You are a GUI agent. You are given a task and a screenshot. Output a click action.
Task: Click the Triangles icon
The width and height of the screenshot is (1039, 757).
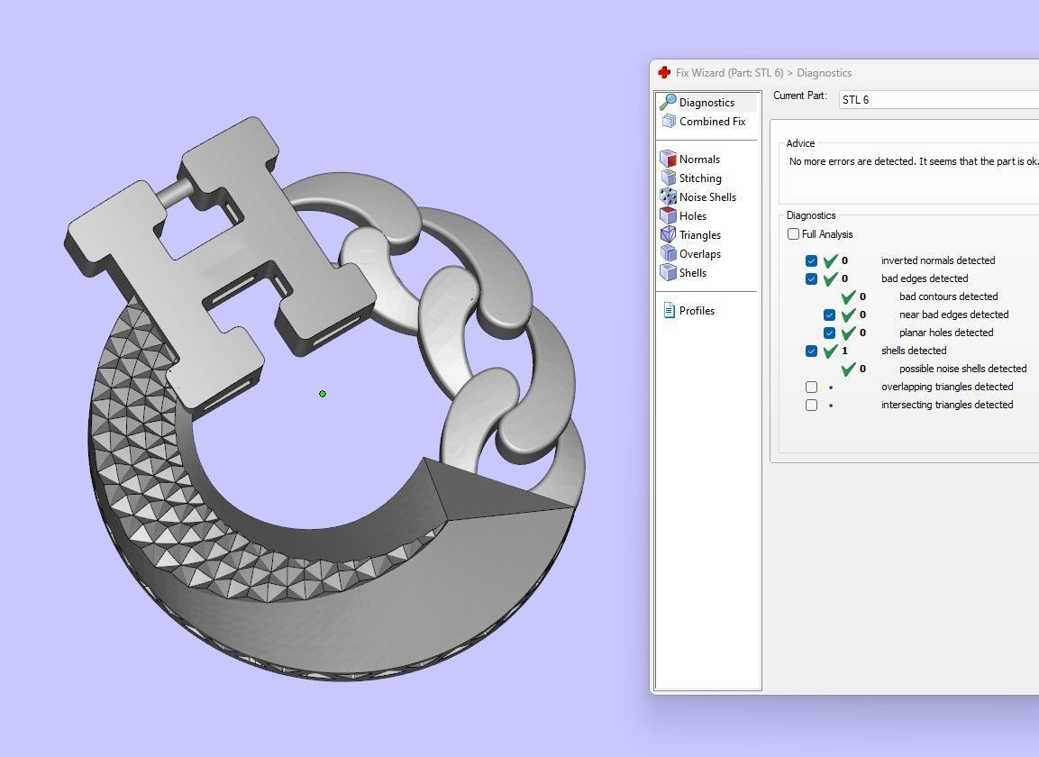point(668,234)
